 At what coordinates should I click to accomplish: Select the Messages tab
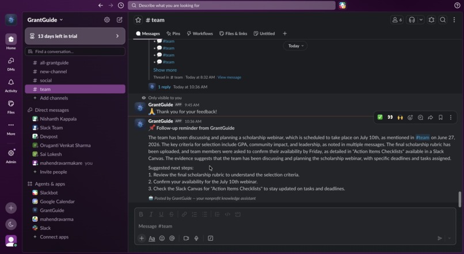coord(148,33)
